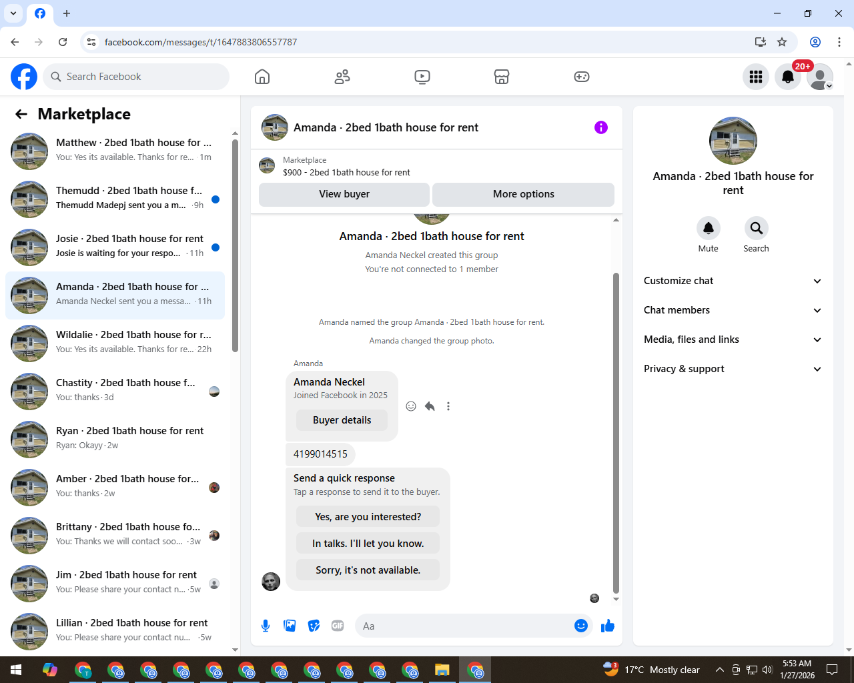This screenshot has height=683, width=854.
Task: Open Wildalie's conversation
Action: click(115, 344)
